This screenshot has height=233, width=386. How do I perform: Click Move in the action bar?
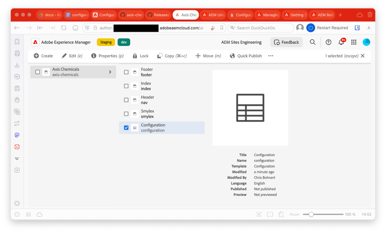coord(208,56)
